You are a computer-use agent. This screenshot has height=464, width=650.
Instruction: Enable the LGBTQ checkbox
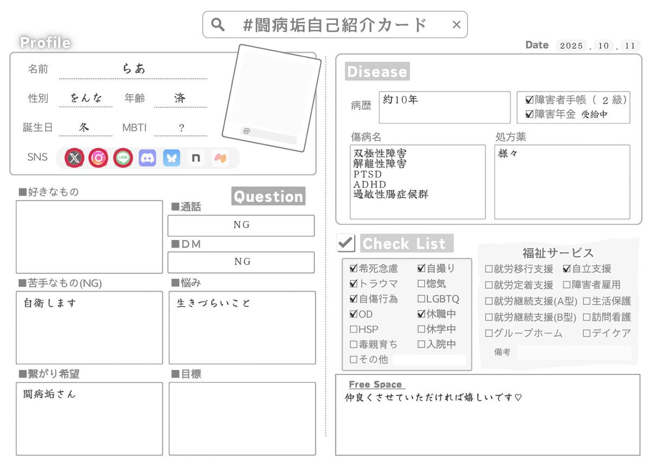coord(421,299)
